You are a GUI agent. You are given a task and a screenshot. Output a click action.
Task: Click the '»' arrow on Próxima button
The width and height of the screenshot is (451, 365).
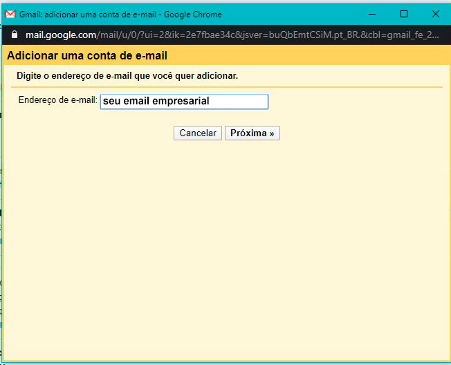pyautogui.click(x=272, y=133)
